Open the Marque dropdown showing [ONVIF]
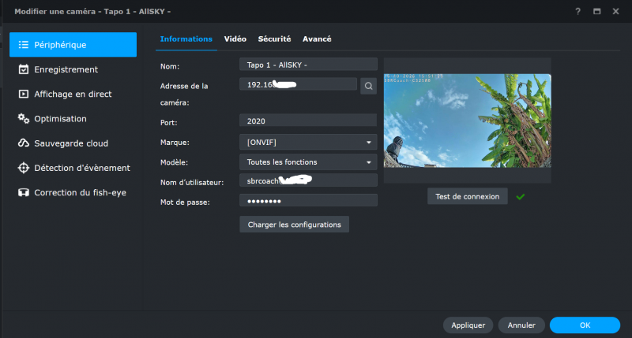This screenshot has height=338, width=632. point(308,143)
